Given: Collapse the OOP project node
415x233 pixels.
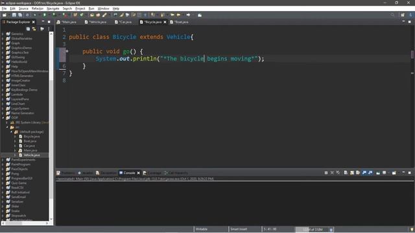Looking at the screenshot, I should [x=3, y=118].
